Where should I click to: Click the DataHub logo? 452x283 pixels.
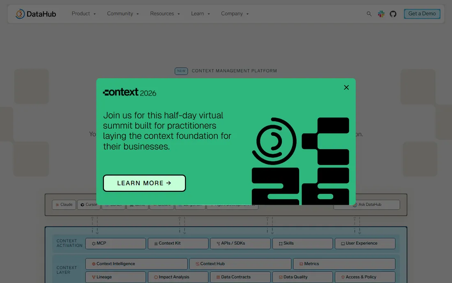(x=36, y=14)
